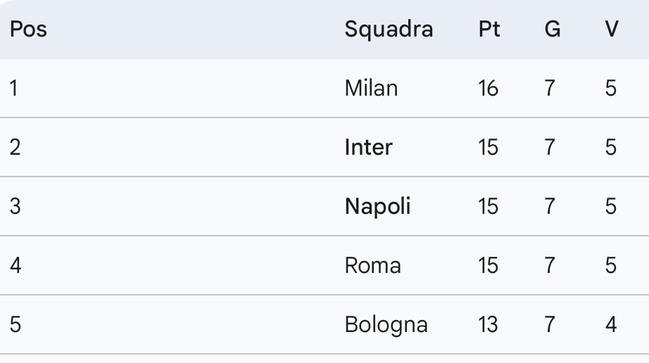The image size is (649, 363).
Task: Open the Napoli team entry
Action: [377, 206]
